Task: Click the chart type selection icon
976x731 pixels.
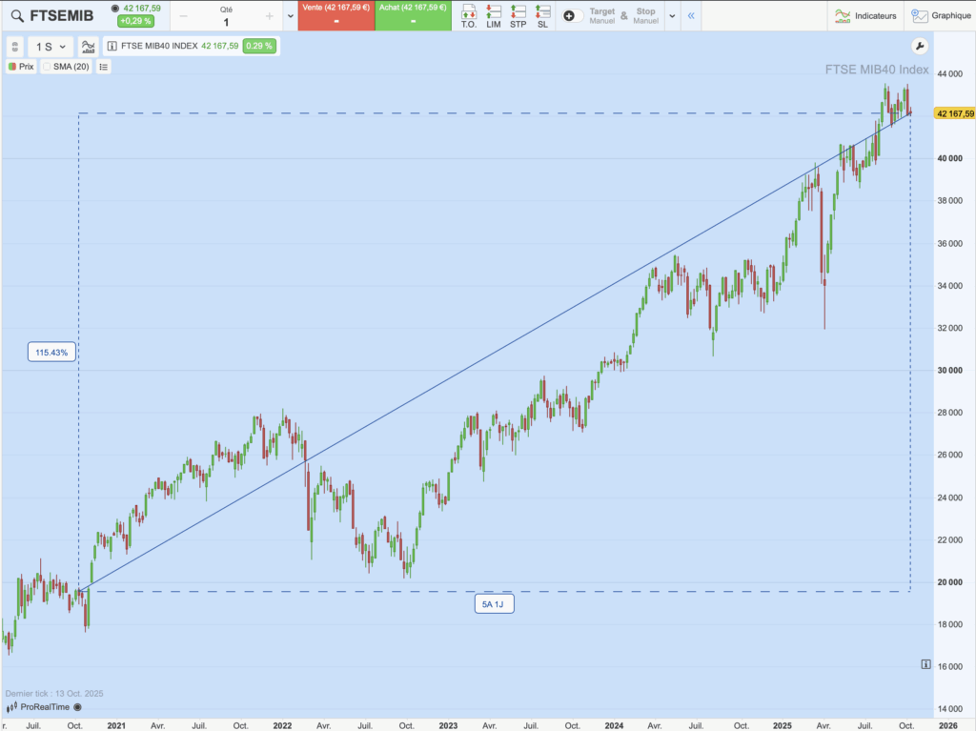Action: [88, 46]
